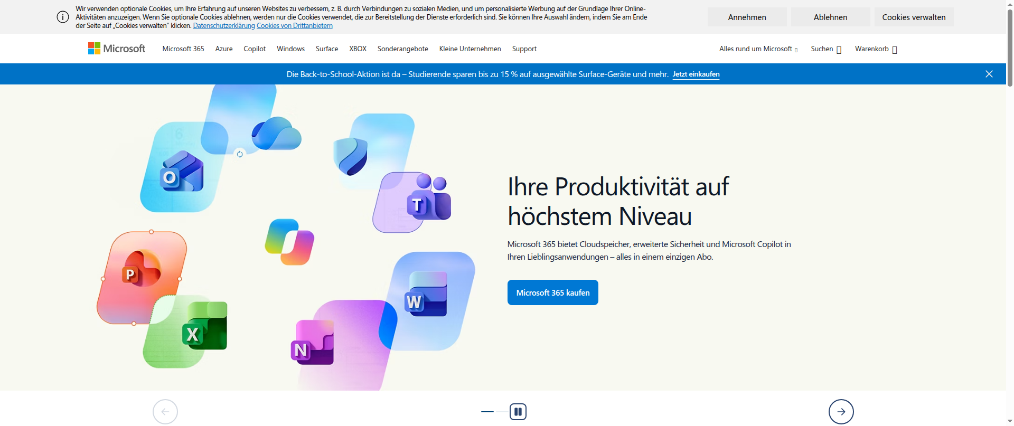The image size is (1014, 426).
Task: Click the Word app icon
Action: pyautogui.click(x=426, y=295)
